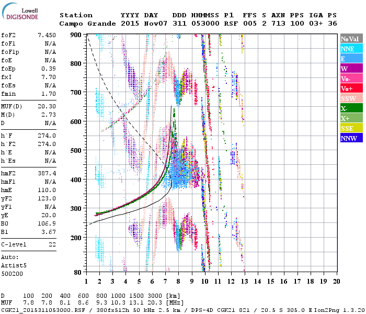This screenshot has width=366, height=314.
Task: Click the RSF program value
Action: click(x=231, y=24)
